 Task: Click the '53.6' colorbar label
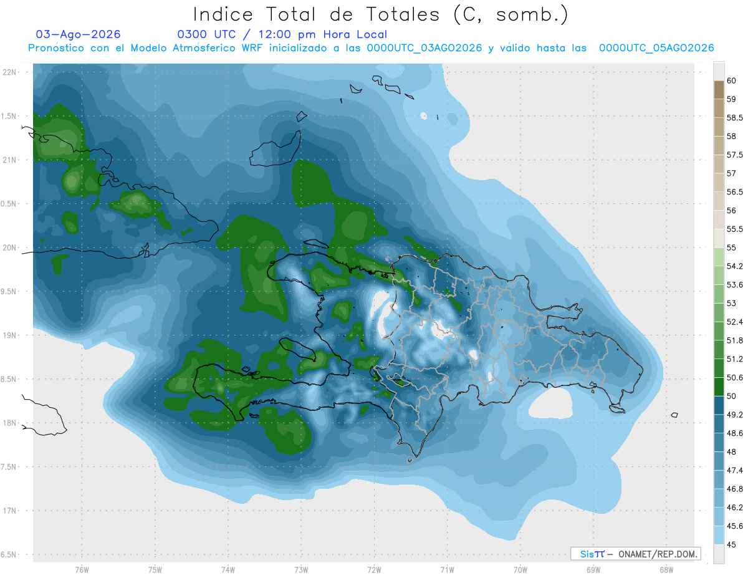point(734,285)
